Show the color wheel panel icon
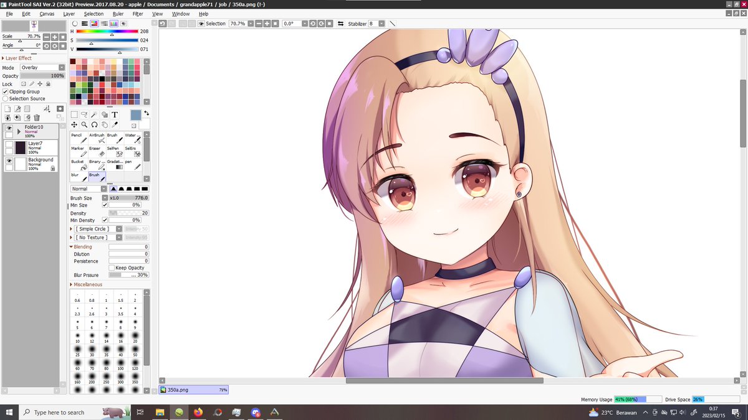 click(x=75, y=24)
